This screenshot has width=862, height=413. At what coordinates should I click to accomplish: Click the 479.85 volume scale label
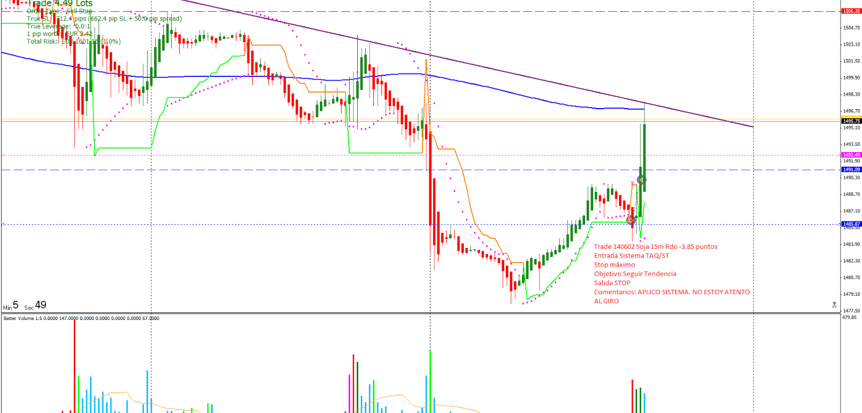coord(849,317)
